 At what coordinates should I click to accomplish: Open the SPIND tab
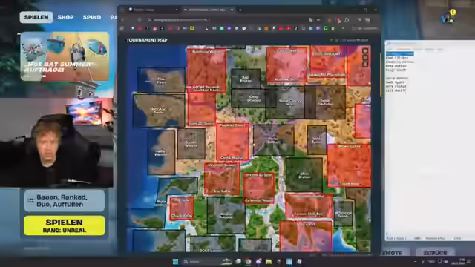pyautogui.click(x=92, y=17)
